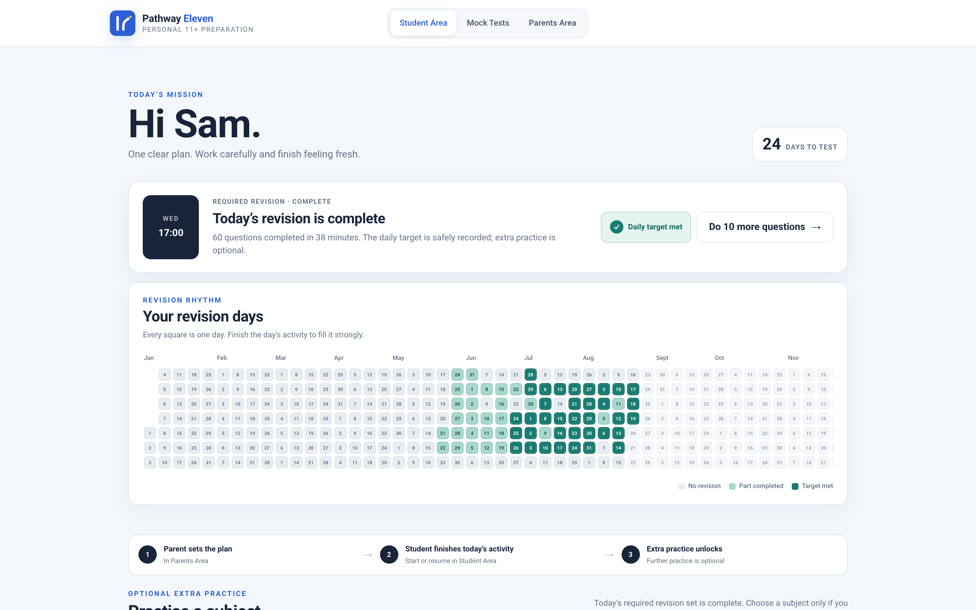The height and width of the screenshot is (610, 976).
Task: Select the August 5 part-completed day square
Action: coord(604,419)
